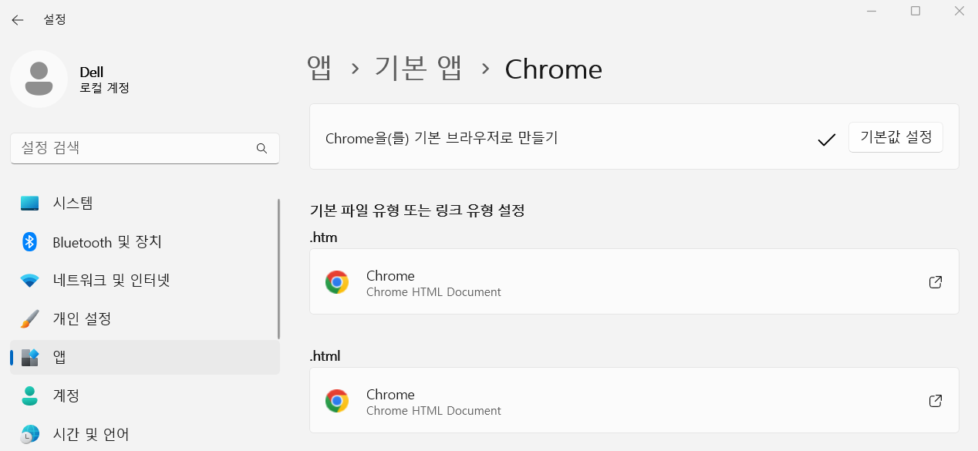Click Chrome logo in the .htm row
Image resolution: width=978 pixels, height=451 pixels.
337,282
